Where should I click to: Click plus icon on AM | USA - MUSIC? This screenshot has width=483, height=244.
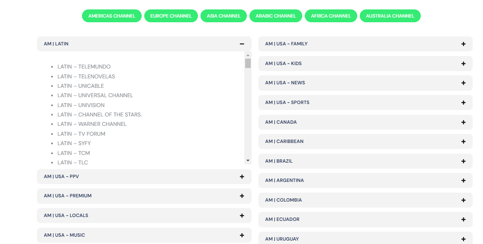242,235
